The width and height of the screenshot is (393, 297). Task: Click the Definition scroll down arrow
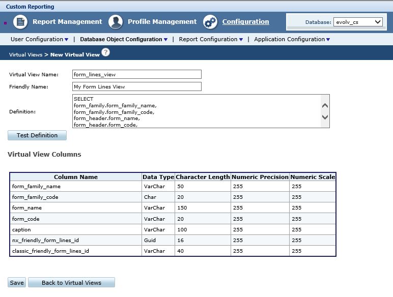[x=325, y=117]
